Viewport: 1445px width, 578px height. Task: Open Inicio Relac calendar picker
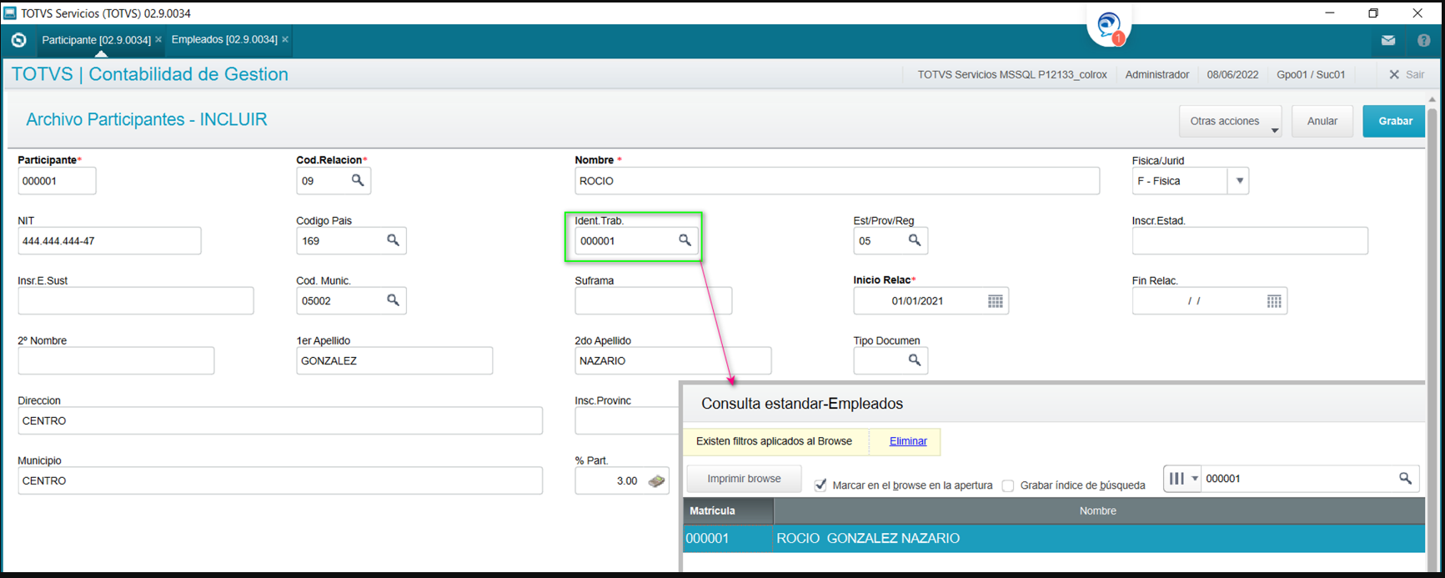996,301
